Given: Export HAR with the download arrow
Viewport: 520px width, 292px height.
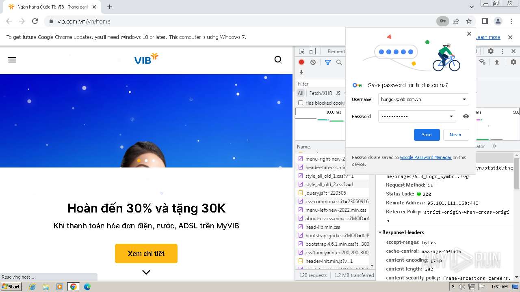Looking at the screenshot, I should pos(301,73).
